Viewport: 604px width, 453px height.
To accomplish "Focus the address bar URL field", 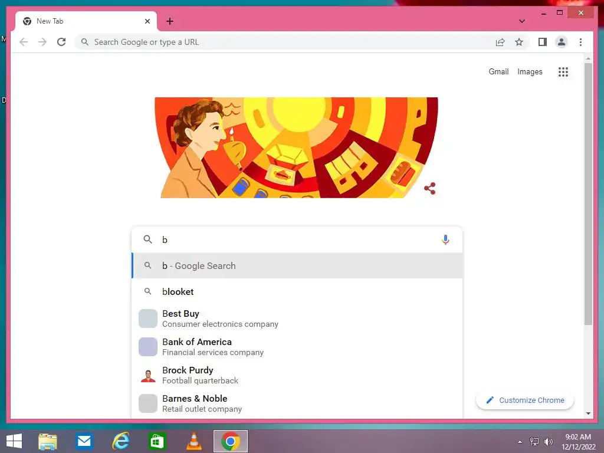I will pyautogui.click(x=284, y=42).
